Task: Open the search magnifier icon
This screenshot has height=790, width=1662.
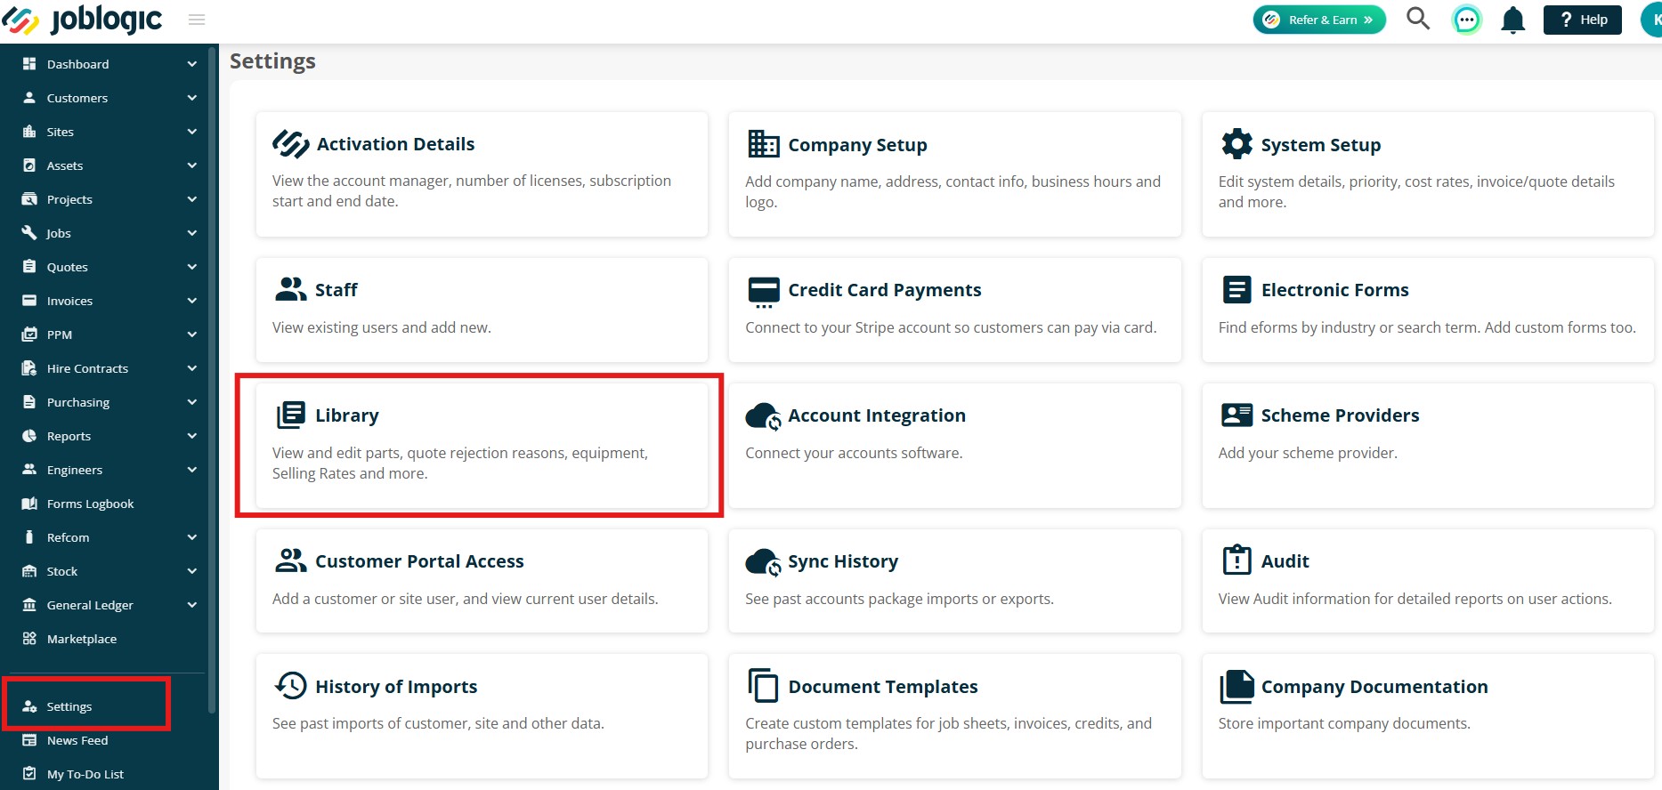Action: pyautogui.click(x=1418, y=19)
